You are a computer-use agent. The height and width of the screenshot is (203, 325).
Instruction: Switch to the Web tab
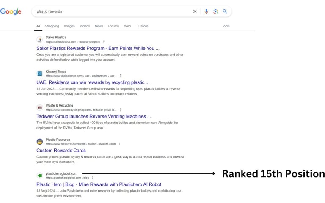(x=127, y=26)
